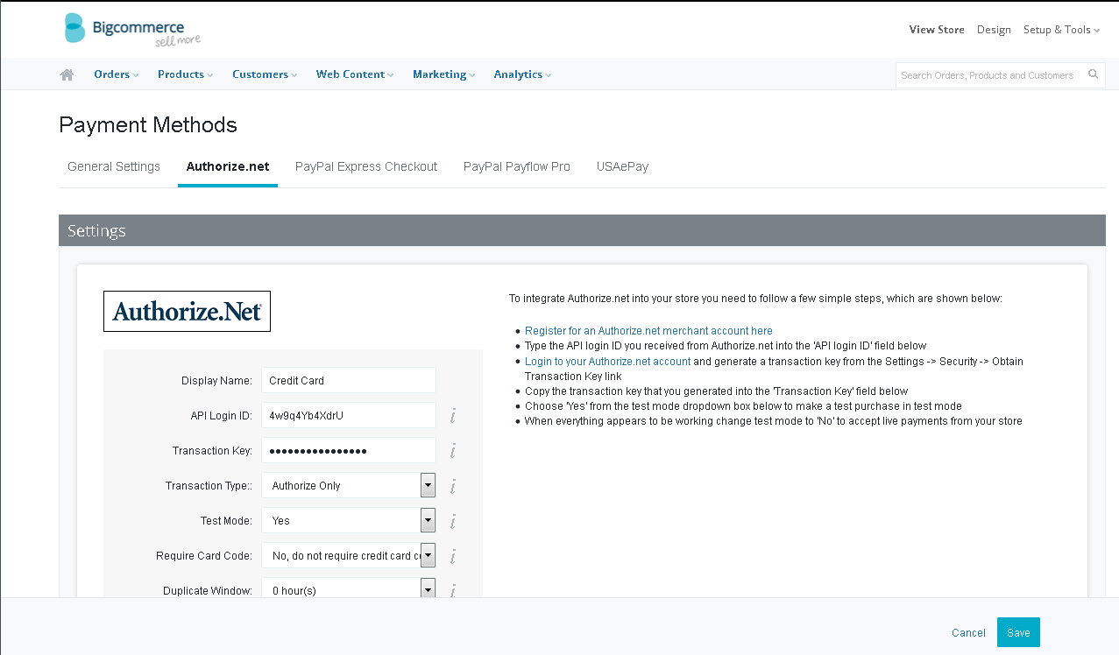This screenshot has width=1119, height=655.
Task: Open the Orders menu
Action: coord(117,74)
